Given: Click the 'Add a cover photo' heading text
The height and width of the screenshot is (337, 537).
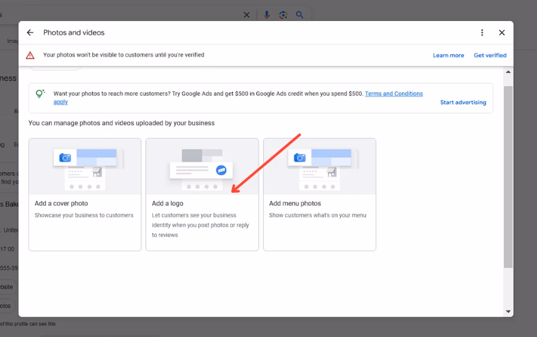Looking at the screenshot, I should 61,203.
